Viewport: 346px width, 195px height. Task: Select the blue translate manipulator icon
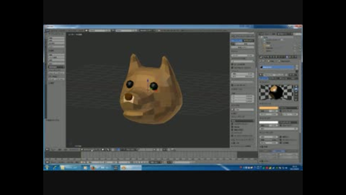119,149
